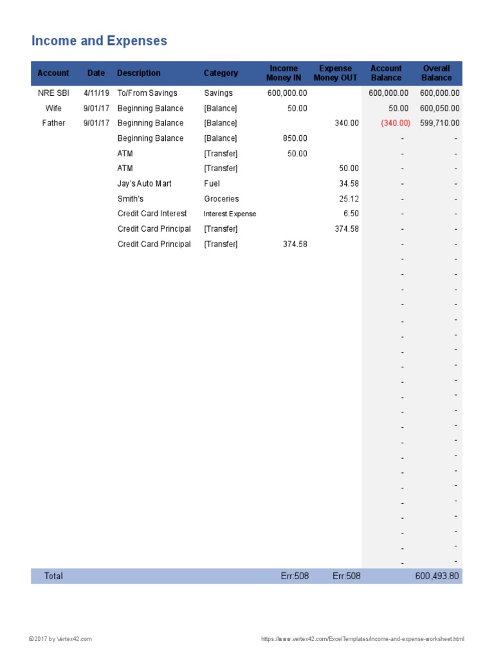Image resolution: width=494 pixels, height=659 pixels.
Task: Select the 'Credit Card Interest' description
Action: (x=152, y=214)
